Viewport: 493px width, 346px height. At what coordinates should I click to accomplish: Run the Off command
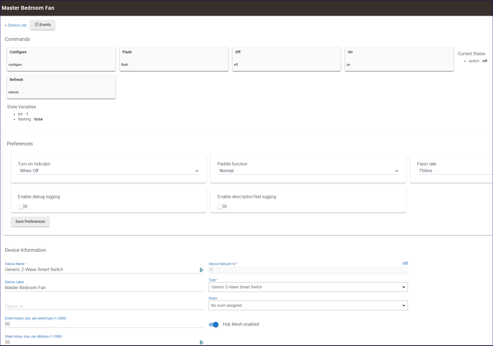click(286, 59)
